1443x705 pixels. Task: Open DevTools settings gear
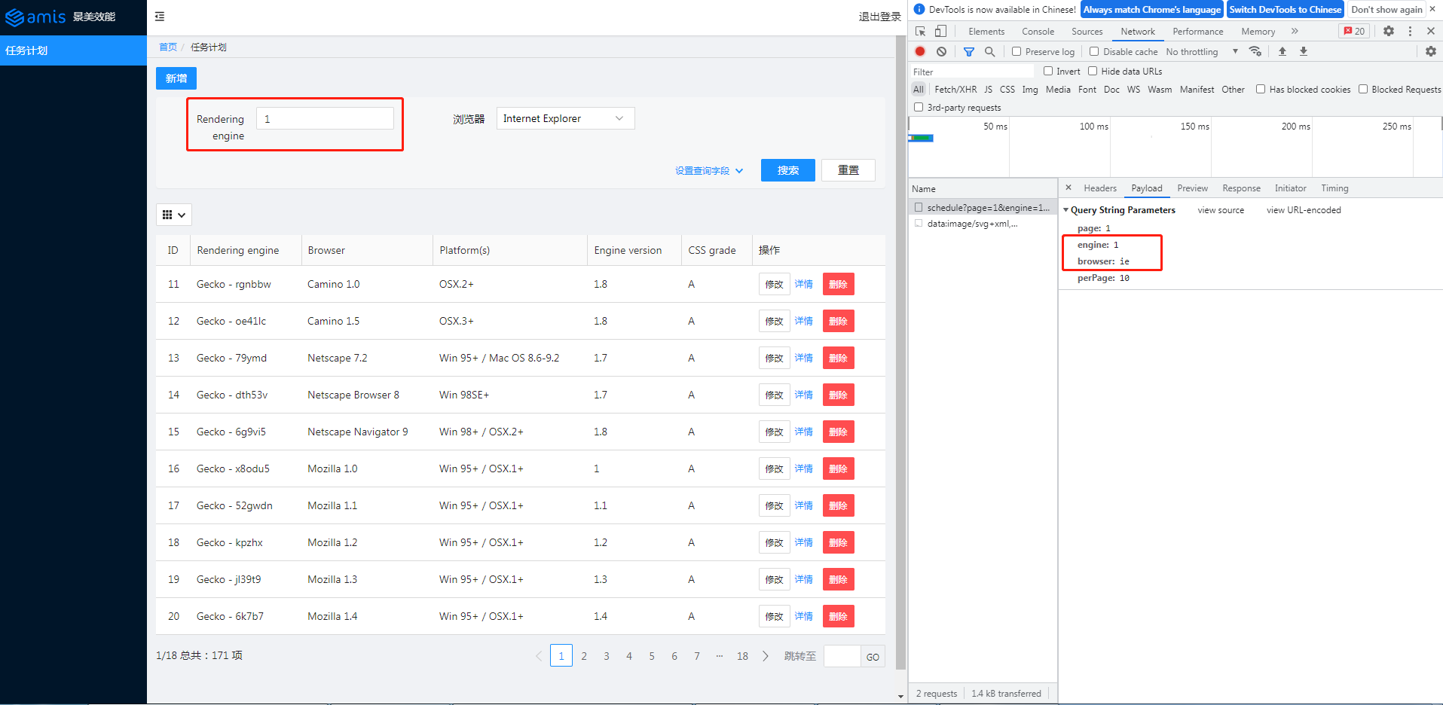click(1389, 31)
